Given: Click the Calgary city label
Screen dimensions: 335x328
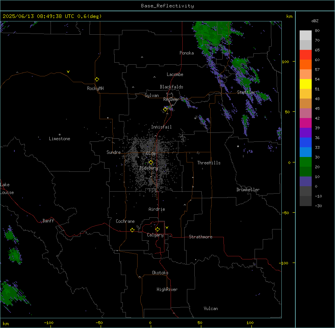Looking at the screenshot, I should pyautogui.click(x=155, y=235).
